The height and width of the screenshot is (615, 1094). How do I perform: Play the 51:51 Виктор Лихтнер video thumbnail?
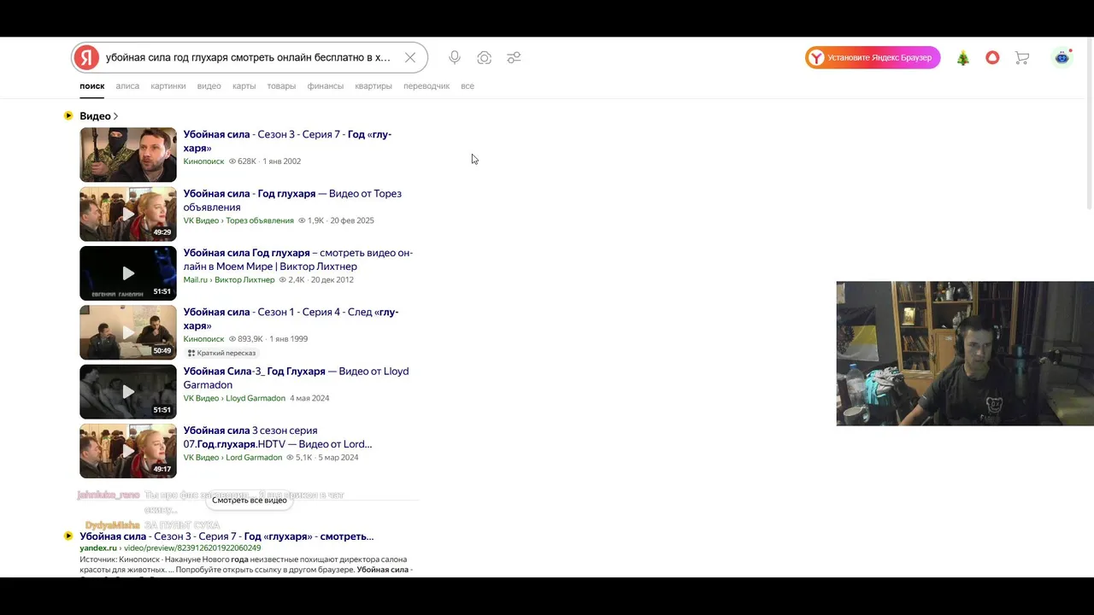coord(128,273)
